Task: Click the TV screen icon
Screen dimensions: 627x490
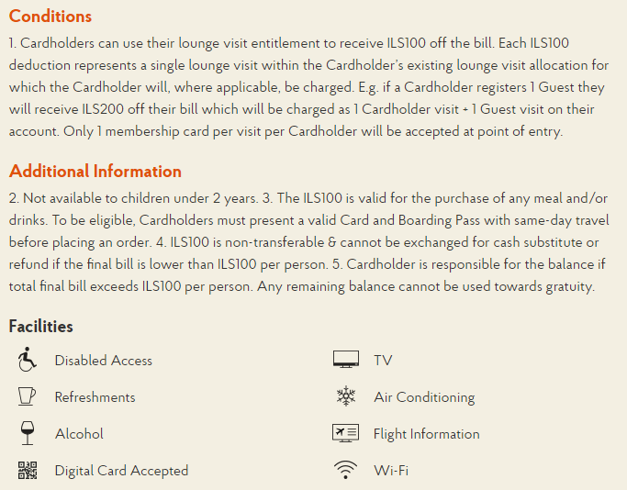Action: [x=346, y=360]
